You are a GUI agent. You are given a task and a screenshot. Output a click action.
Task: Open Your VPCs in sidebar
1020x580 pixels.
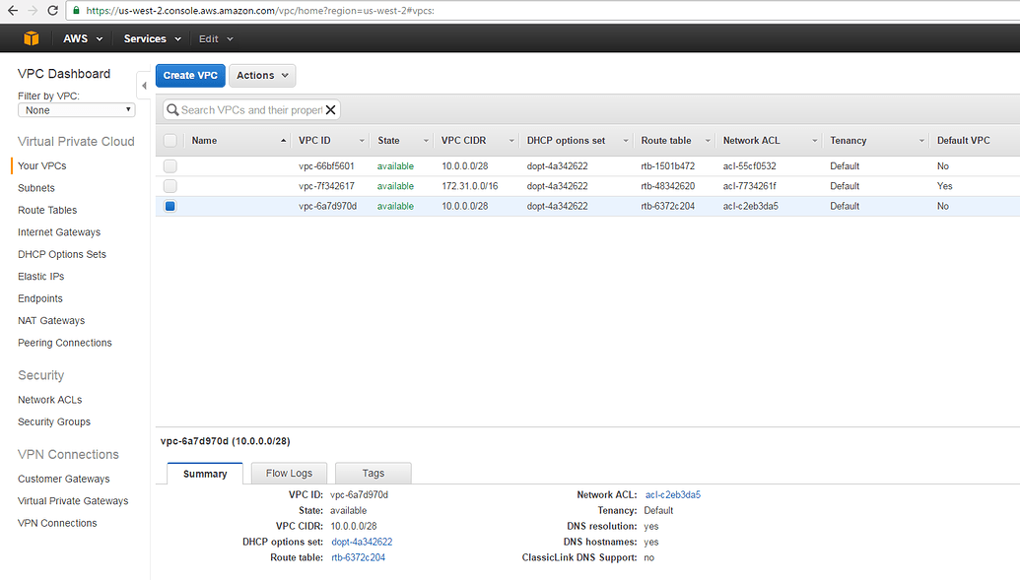coord(41,165)
